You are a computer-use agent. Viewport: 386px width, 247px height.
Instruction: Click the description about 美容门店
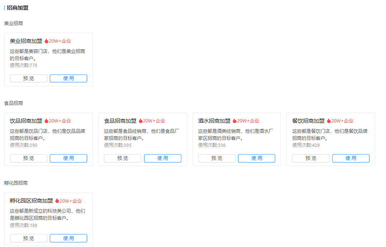(48, 55)
